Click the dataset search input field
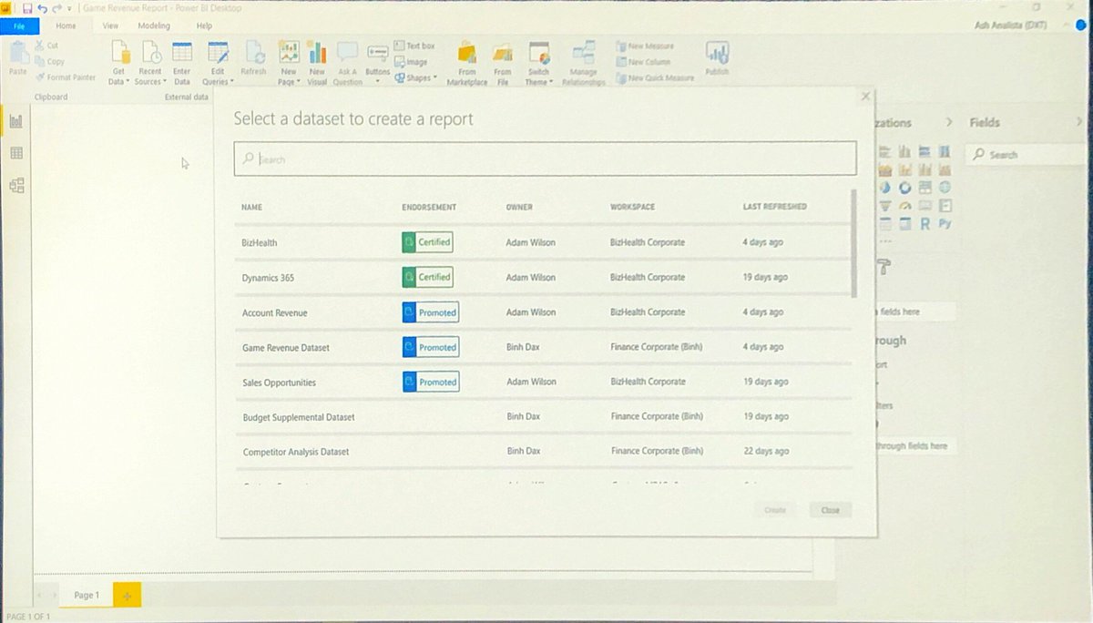This screenshot has height=623, width=1093. 545,158
